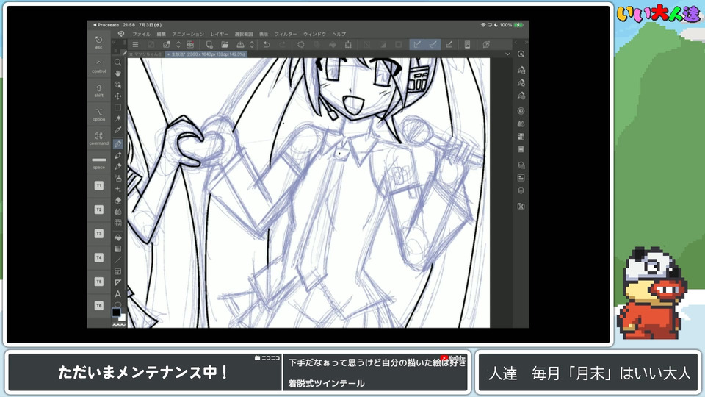Click the Wi-Fi status icon

coord(483,25)
